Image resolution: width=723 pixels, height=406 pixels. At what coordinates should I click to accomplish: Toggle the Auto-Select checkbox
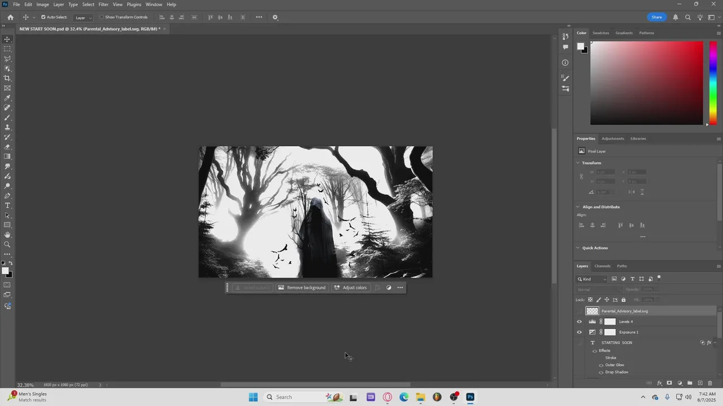click(x=43, y=17)
